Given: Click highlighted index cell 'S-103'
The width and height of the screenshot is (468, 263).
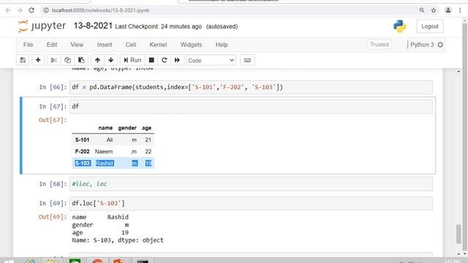Looking at the screenshot, I should point(83,163).
